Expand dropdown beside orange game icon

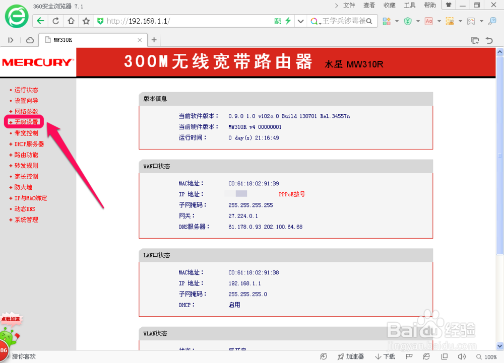click(x=460, y=21)
